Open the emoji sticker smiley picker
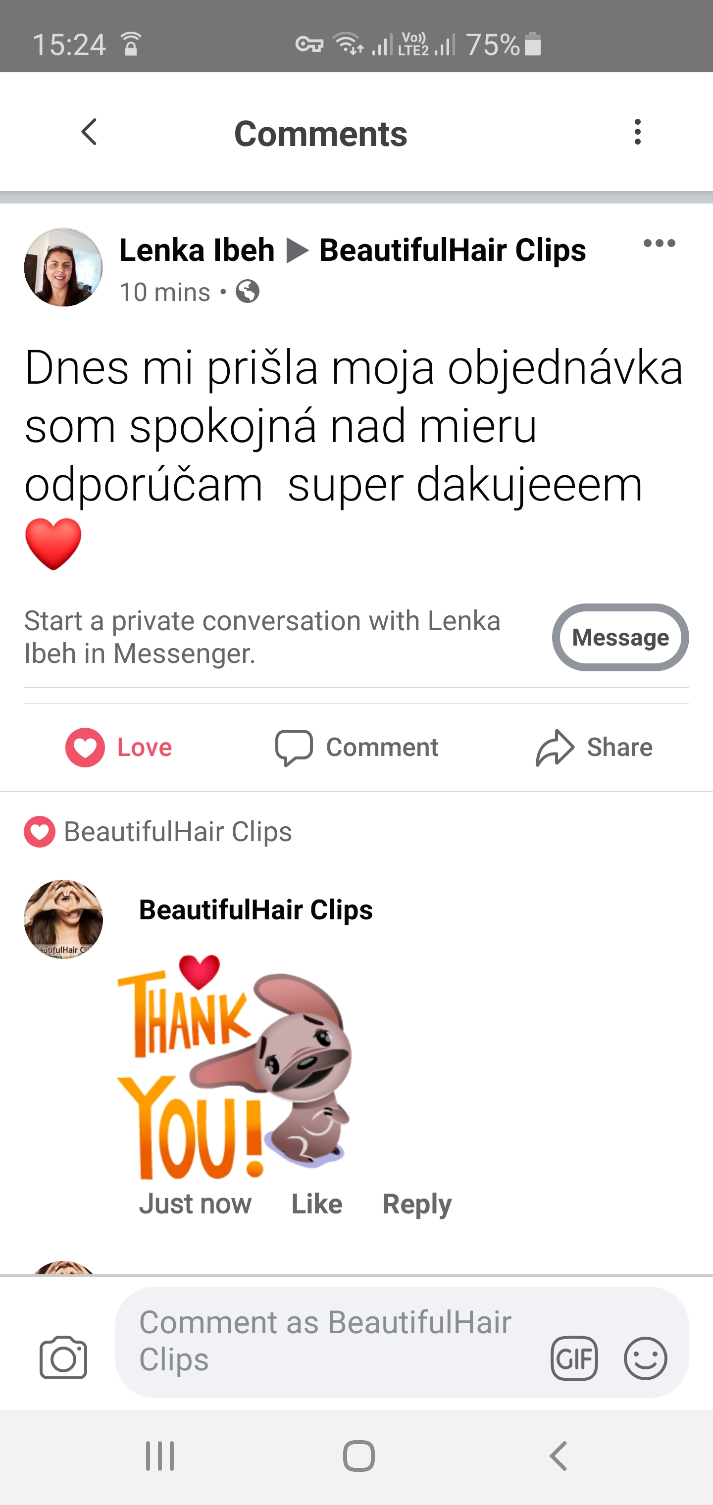 [645, 1358]
